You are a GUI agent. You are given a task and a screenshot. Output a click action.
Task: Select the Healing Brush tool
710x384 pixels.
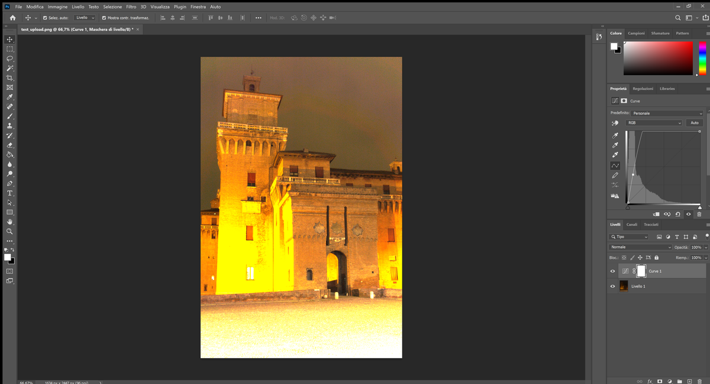(x=9, y=106)
